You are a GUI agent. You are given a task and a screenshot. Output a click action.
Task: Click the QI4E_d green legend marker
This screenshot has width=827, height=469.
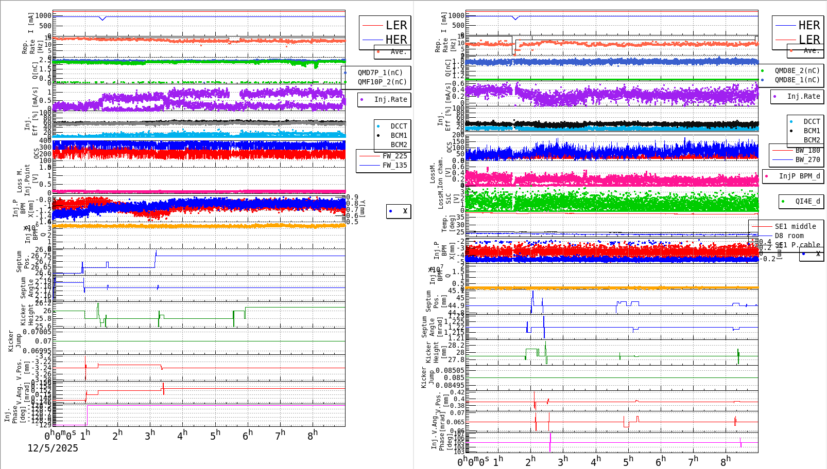pyautogui.click(x=784, y=202)
